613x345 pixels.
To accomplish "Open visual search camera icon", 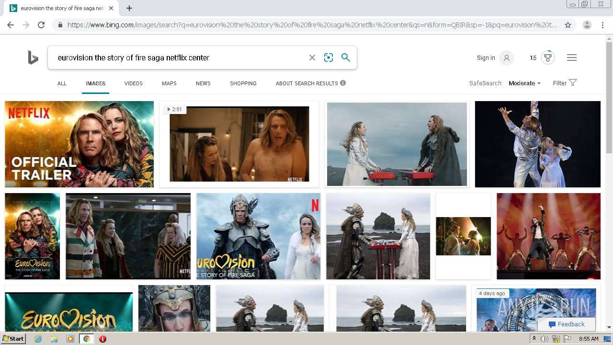I will click(329, 57).
